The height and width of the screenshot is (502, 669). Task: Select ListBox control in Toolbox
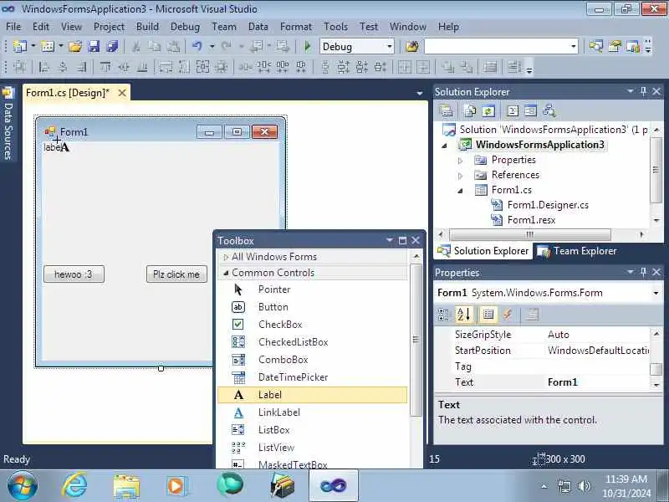(x=312, y=430)
